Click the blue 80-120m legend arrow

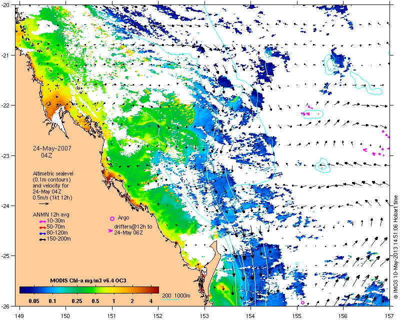(42, 233)
